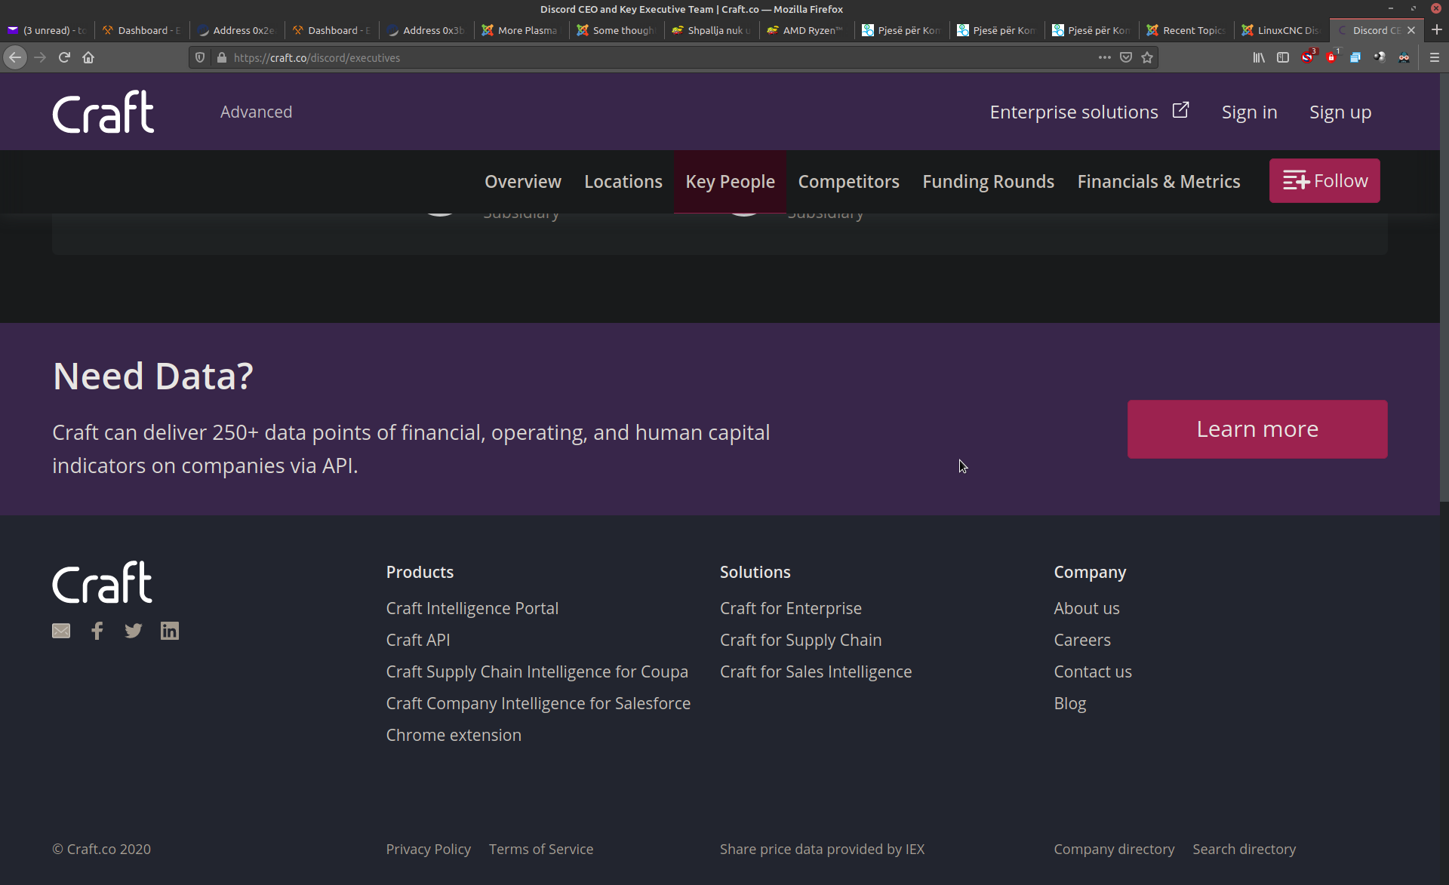Open the Competitors section tab
The height and width of the screenshot is (885, 1449).
tap(848, 181)
